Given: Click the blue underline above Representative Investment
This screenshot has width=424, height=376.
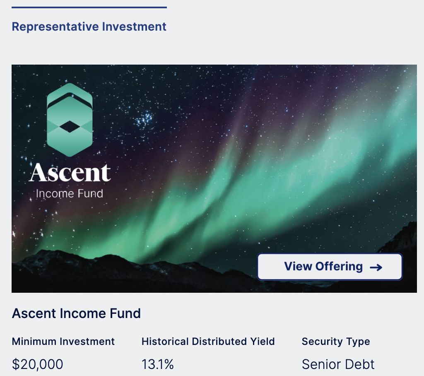Looking at the screenshot, I should (89, 7).
